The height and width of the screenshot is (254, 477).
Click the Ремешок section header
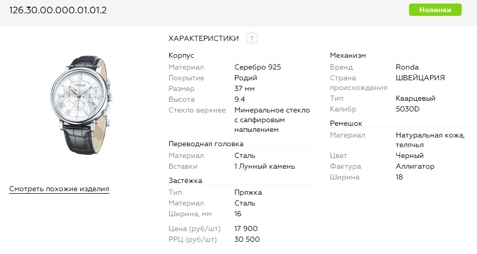coord(346,123)
